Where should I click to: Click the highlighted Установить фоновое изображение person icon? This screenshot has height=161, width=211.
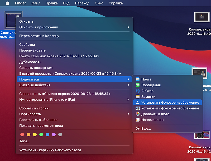click(137, 102)
